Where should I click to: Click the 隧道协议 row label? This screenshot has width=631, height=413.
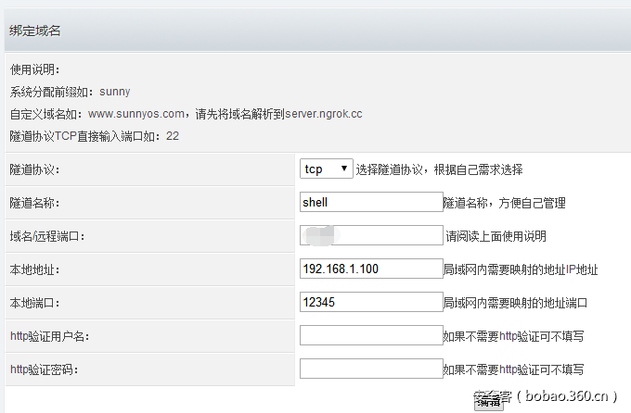[x=34, y=169]
